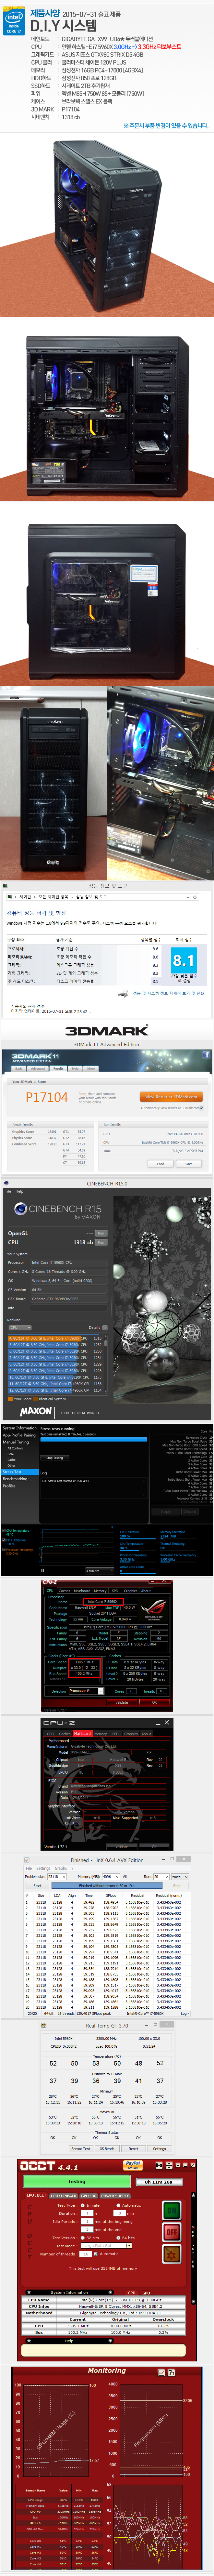Open the Help menu in Cinebench
The height and width of the screenshot is (2576, 214).
coord(20,1191)
